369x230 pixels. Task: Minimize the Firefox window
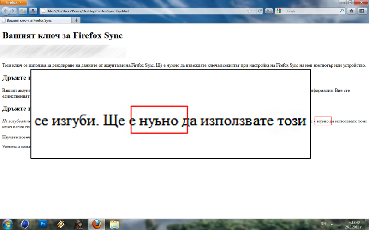tap(342, 2)
